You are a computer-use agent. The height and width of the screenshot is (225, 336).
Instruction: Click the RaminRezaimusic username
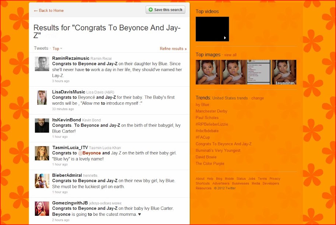[71, 58]
